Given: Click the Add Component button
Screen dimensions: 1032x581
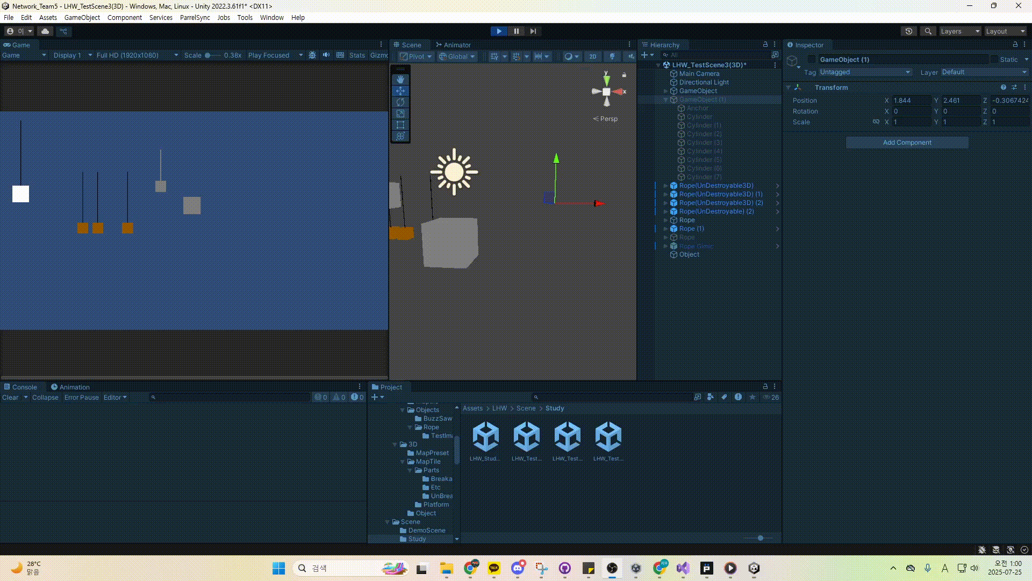Looking at the screenshot, I should [907, 143].
